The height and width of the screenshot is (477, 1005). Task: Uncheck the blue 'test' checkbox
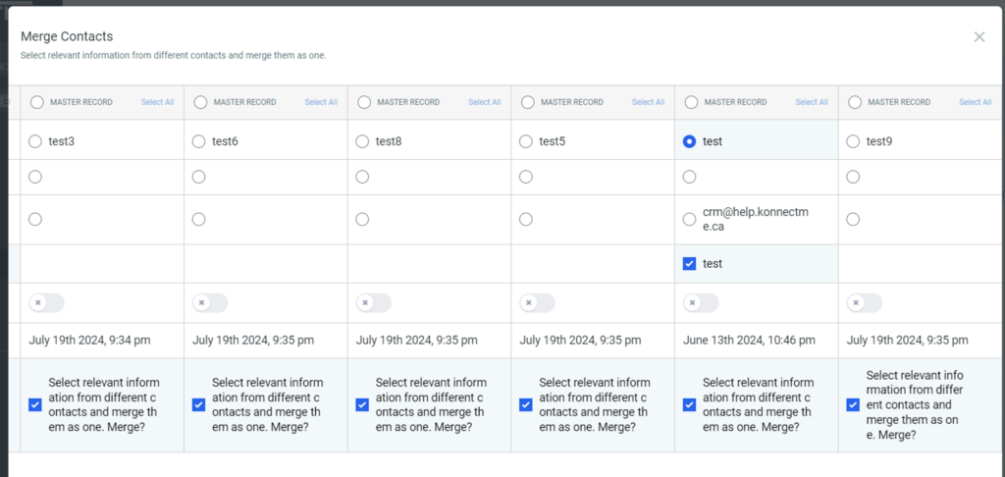click(x=690, y=263)
